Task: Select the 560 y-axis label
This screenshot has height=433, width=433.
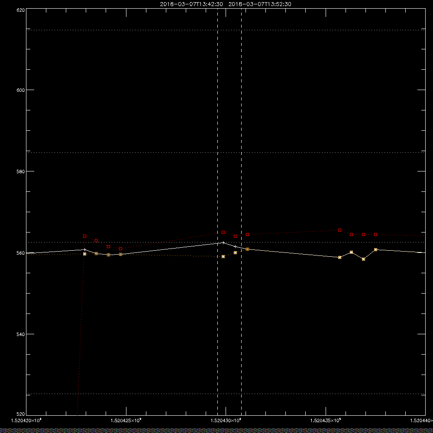Action: 21,253
